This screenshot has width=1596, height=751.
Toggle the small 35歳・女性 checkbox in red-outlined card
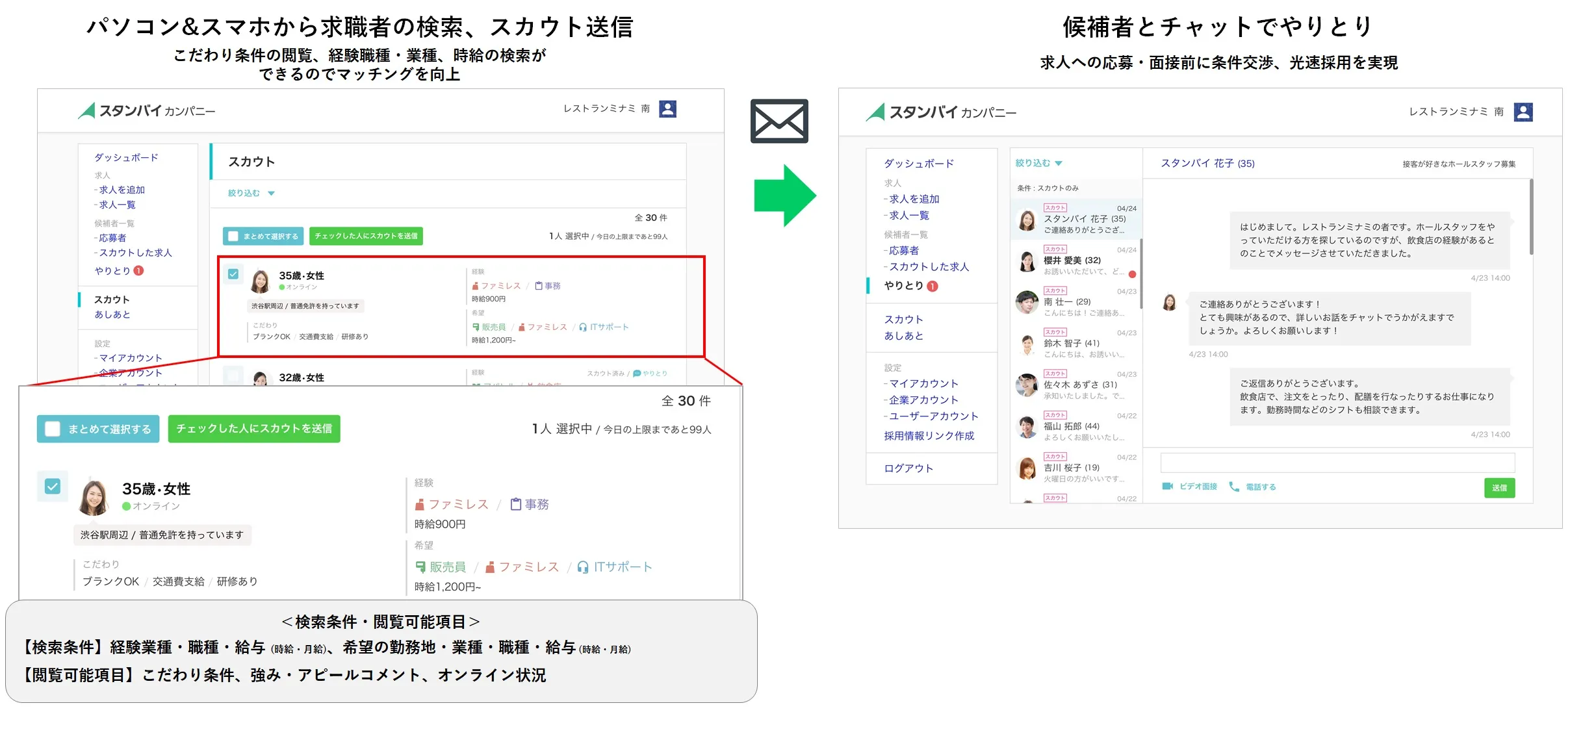tap(233, 274)
